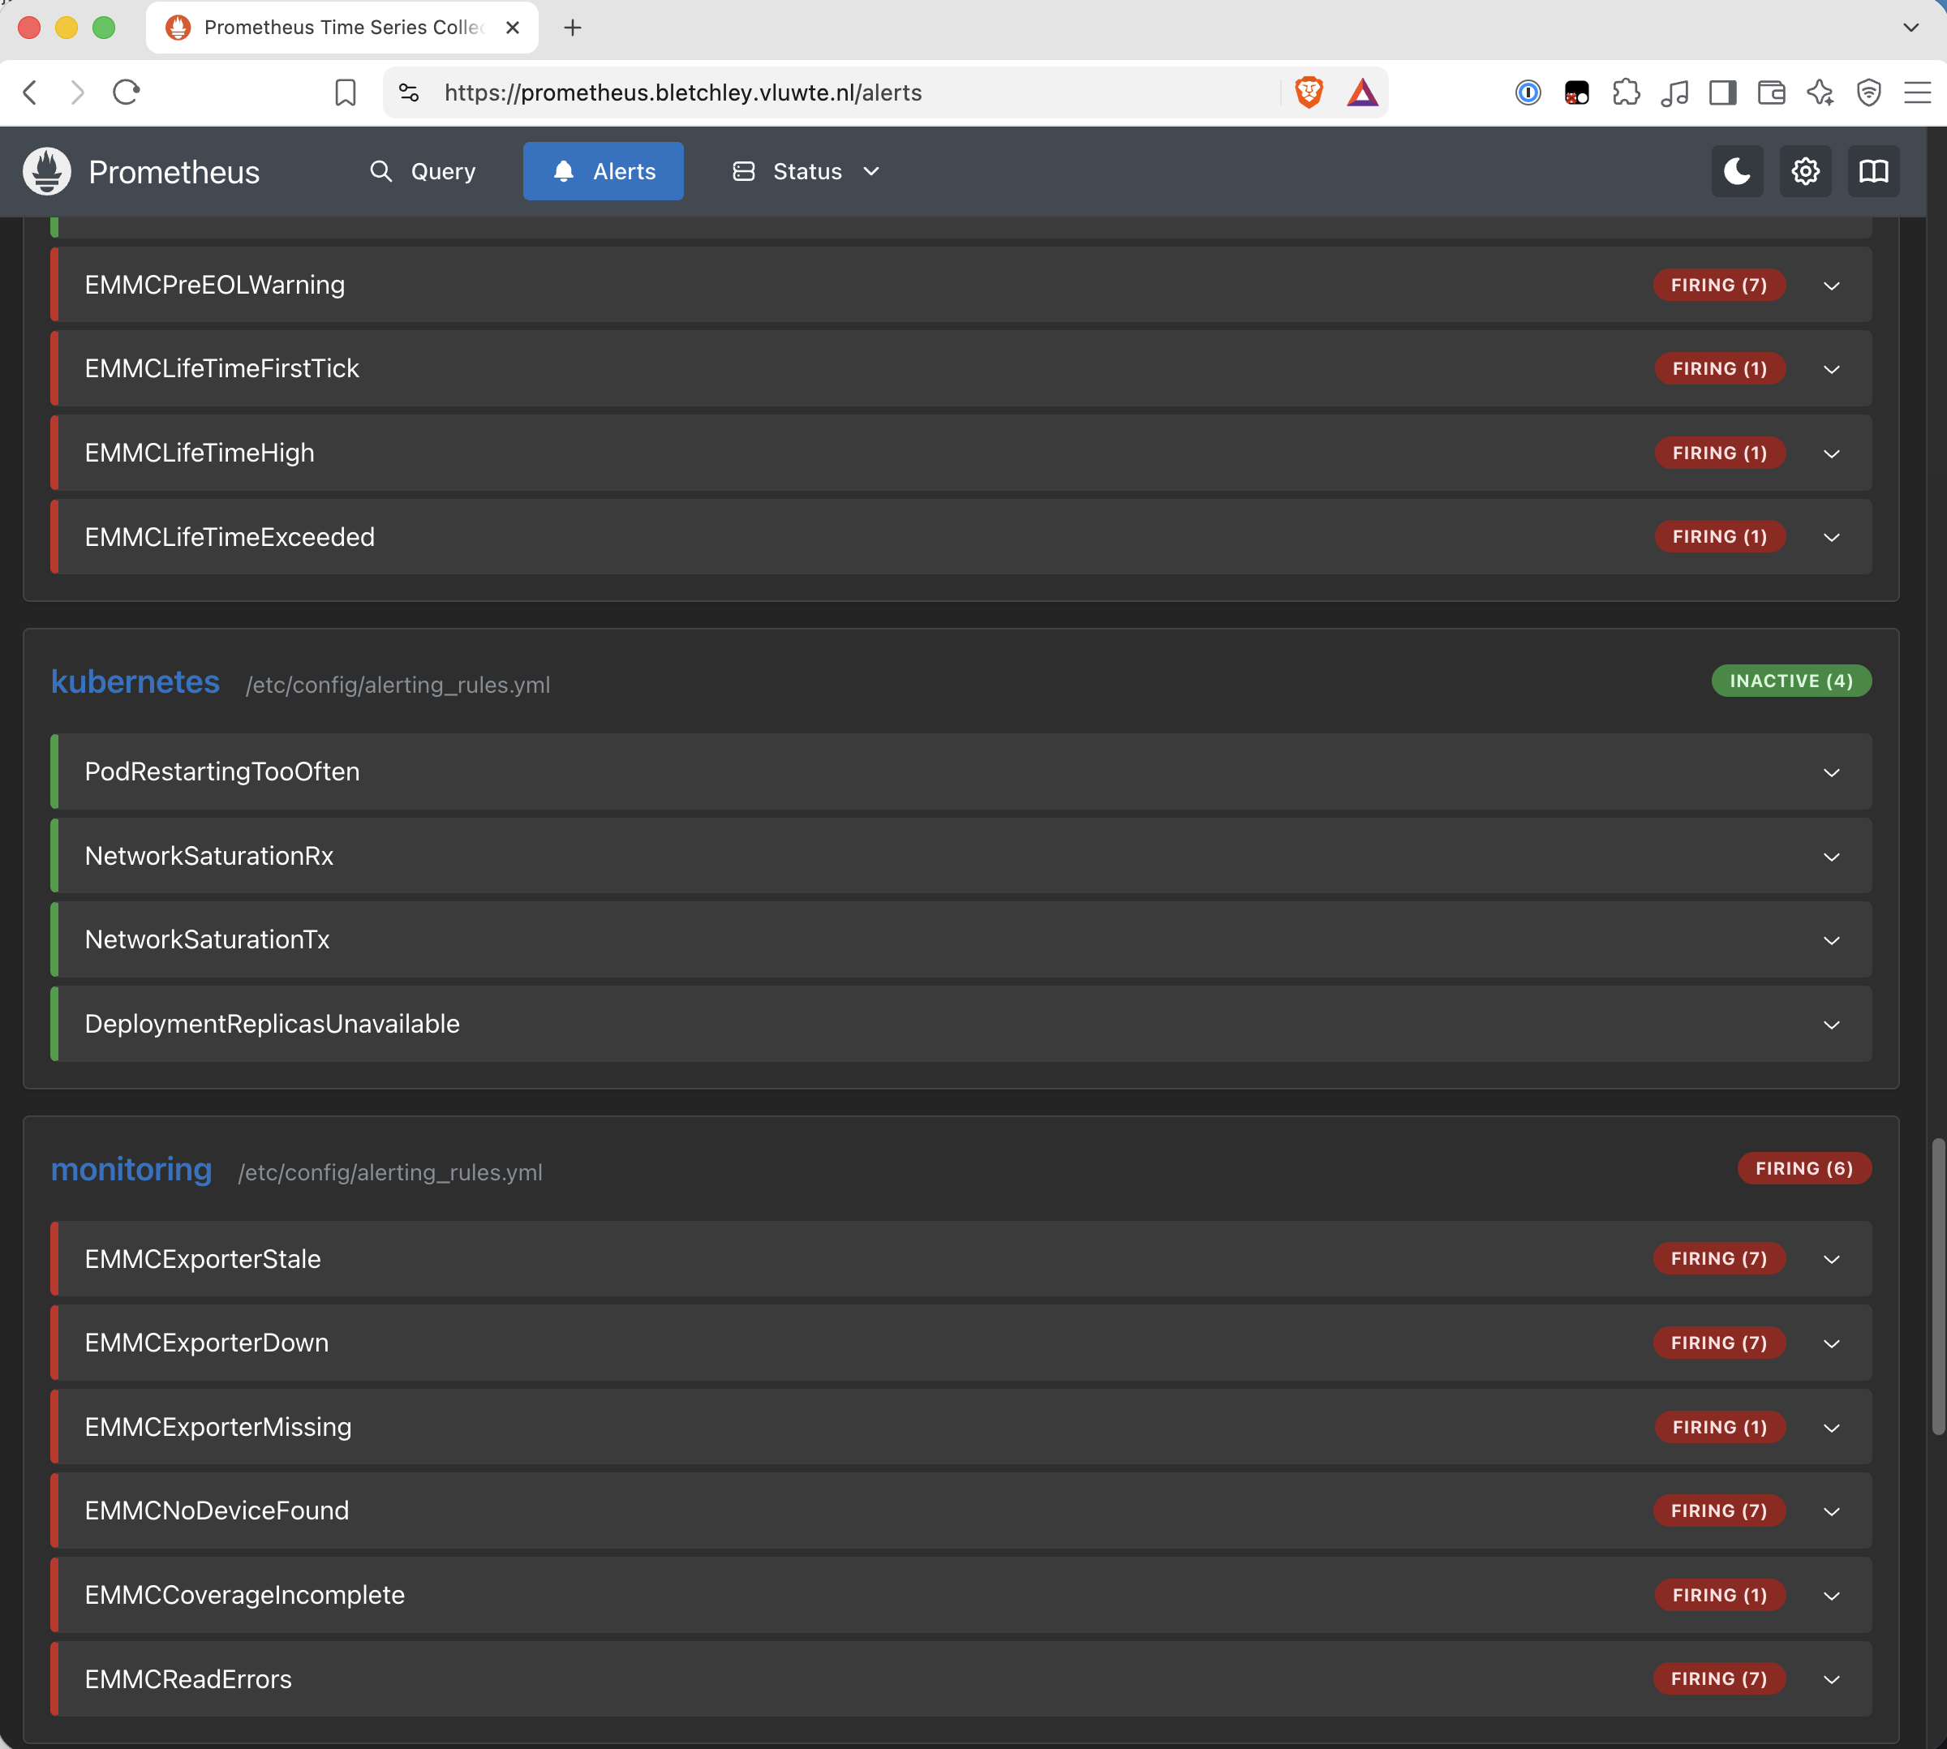Click the monitoring group link

point(131,1168)
